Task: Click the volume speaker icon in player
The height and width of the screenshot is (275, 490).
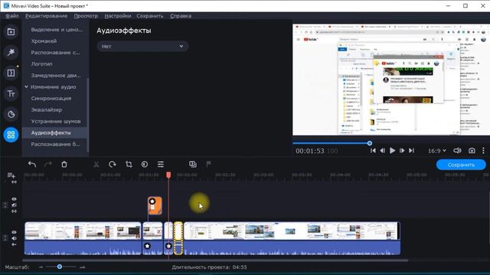Action: (x=457, y=150)
